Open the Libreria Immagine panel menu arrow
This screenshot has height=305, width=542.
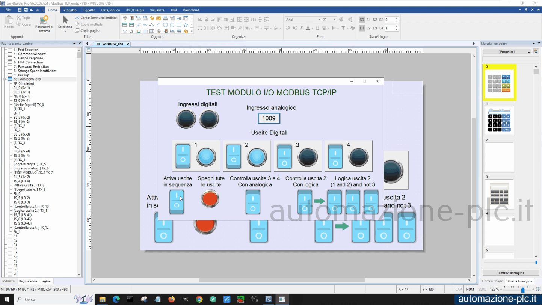point(533,44)
